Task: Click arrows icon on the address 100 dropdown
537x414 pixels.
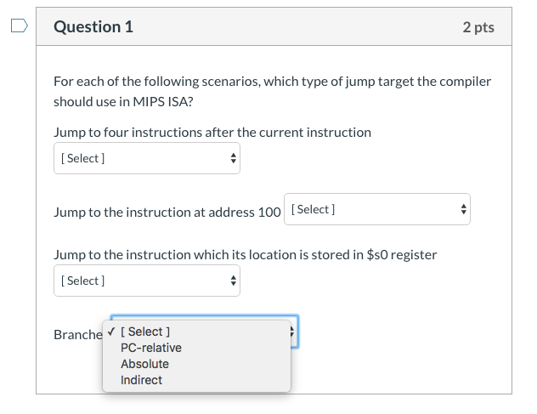Action: click(x=463, y=209)
